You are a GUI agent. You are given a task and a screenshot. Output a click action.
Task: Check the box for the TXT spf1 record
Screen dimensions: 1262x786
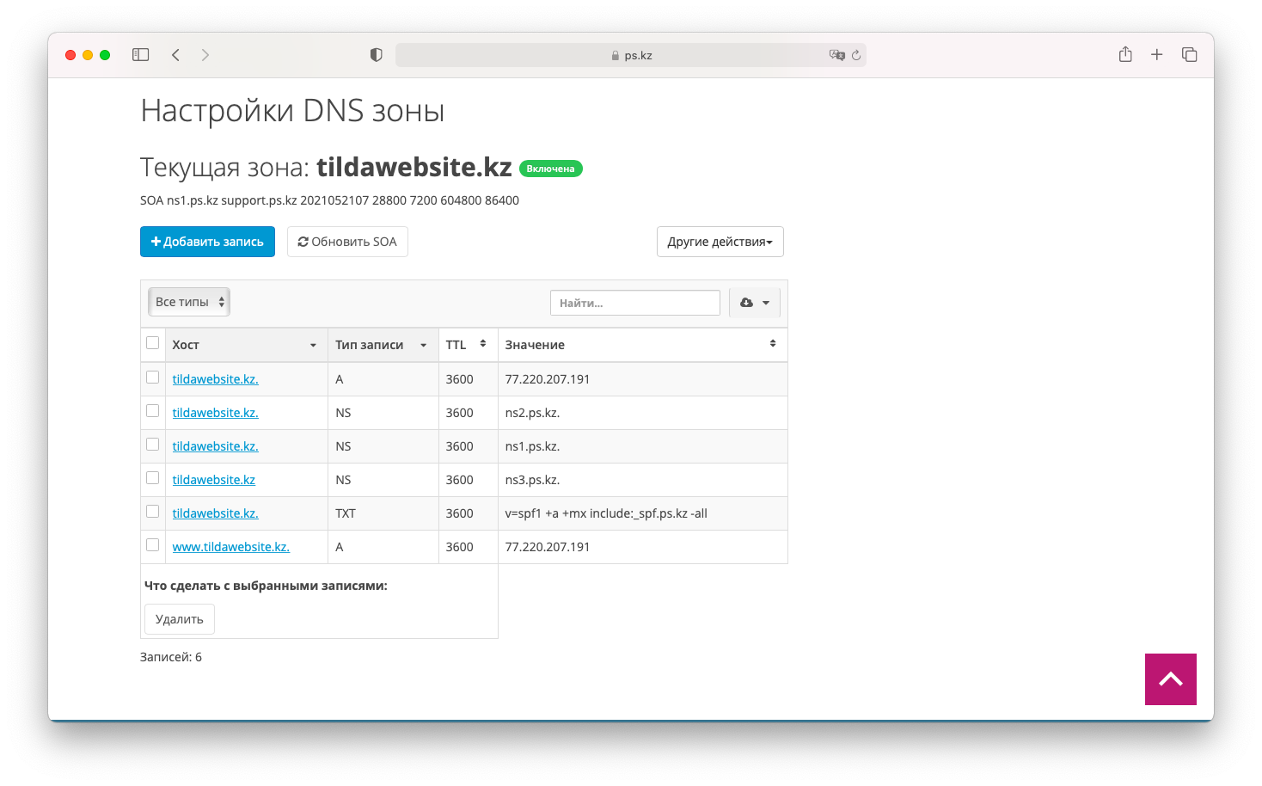tap(153, 512)
